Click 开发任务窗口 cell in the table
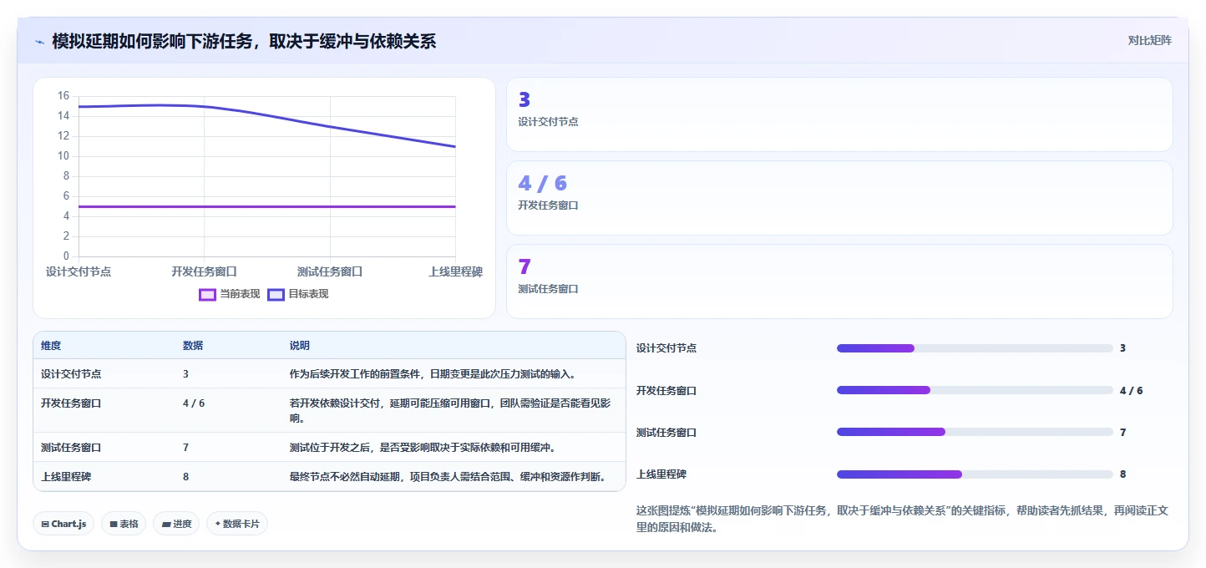Viewport: 1206px width, 568px height. (x=71, y=403)
